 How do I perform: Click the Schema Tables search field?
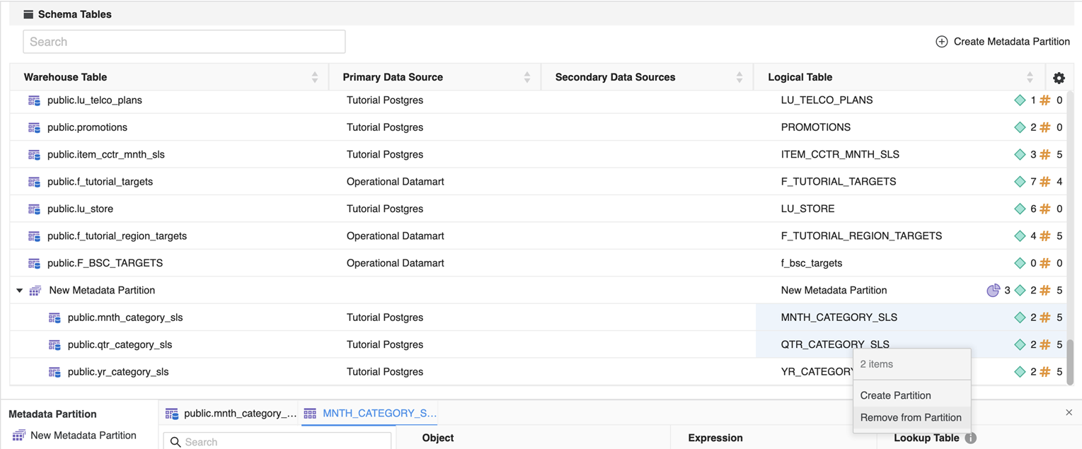coord(184,42)
